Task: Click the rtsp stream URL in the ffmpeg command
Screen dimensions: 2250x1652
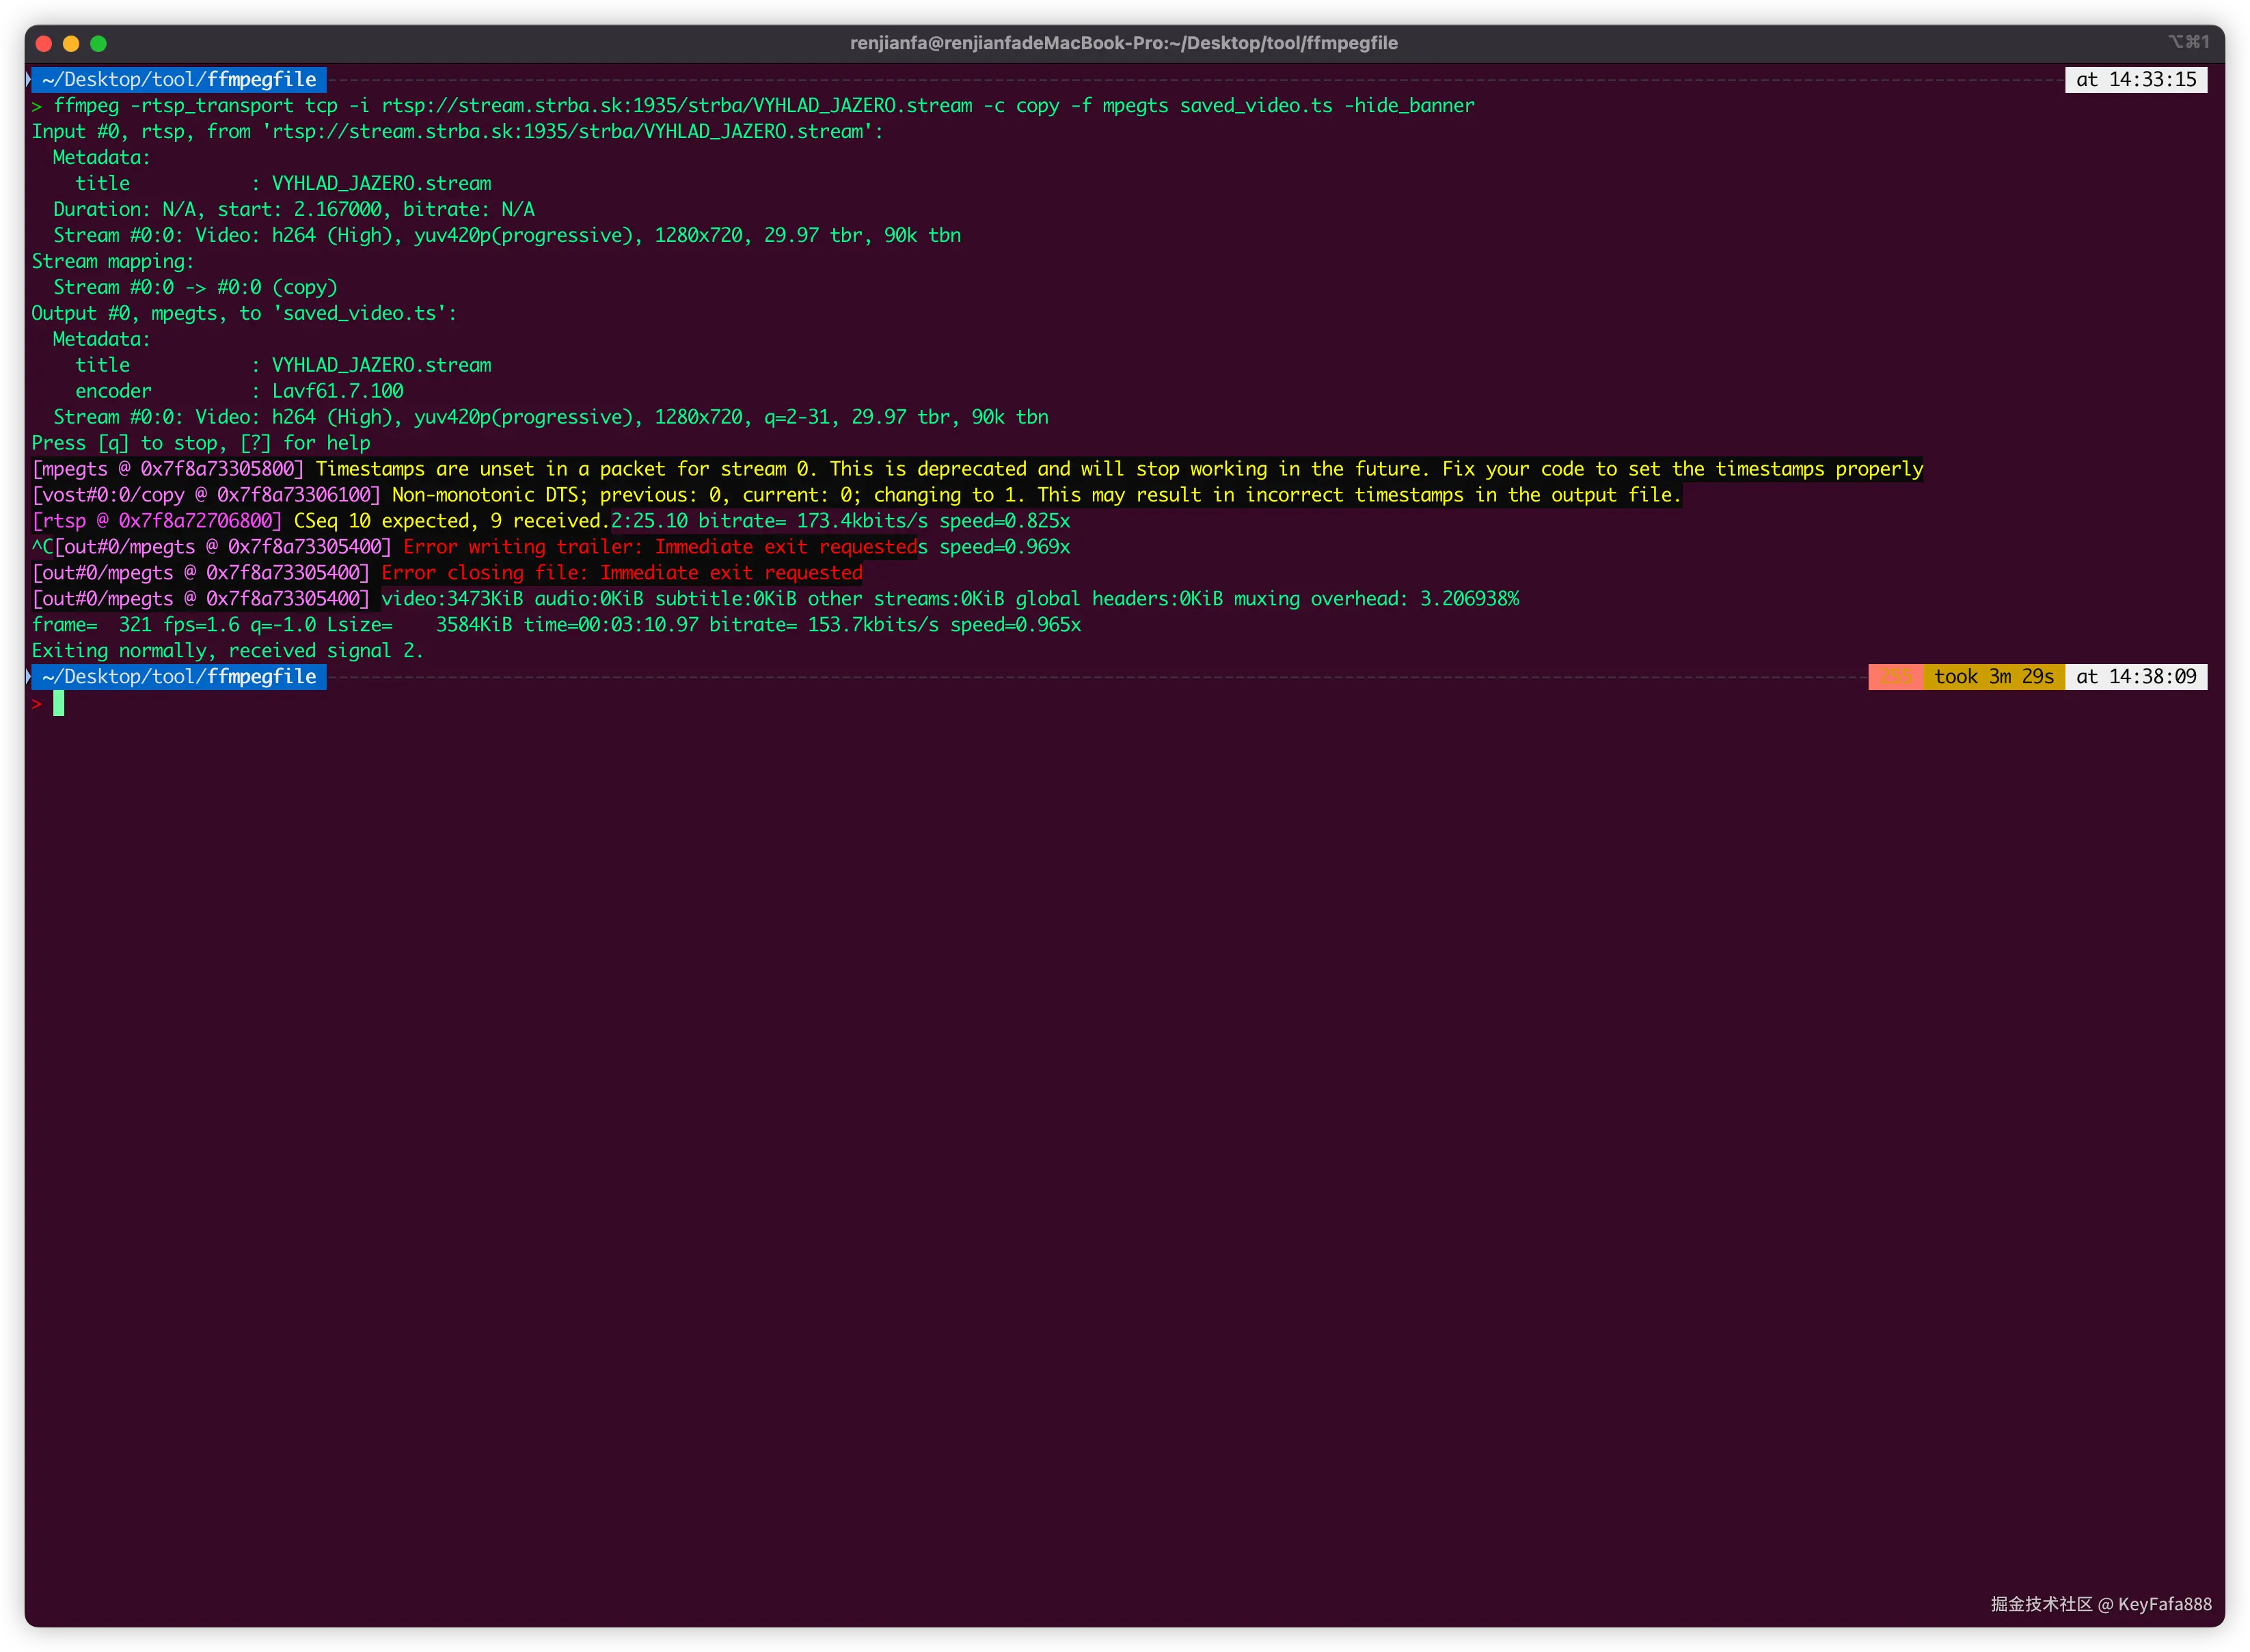Action: [677, 106]
